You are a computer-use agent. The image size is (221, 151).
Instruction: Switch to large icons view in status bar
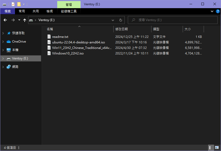[217, 148]
